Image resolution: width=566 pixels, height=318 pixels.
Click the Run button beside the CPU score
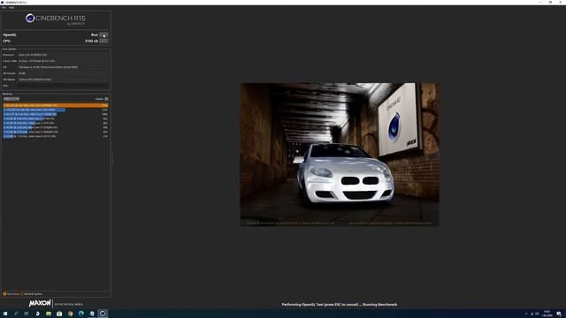(x=103, y=42)
